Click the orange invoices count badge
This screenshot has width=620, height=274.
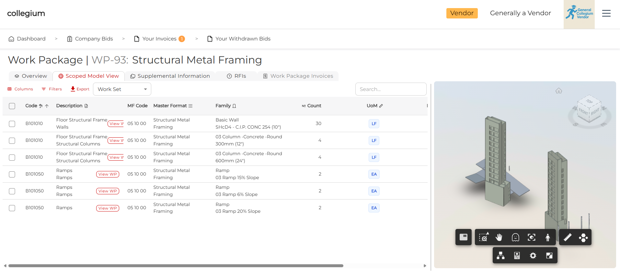(182, 39)
